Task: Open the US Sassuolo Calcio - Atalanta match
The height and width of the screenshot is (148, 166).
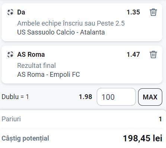Action: [61, 32]
